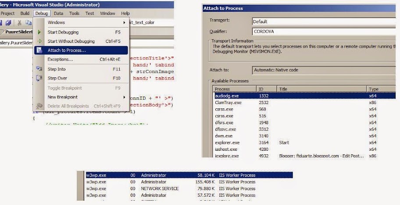
Task: Select the w3wp.exe row using 58.104 K
Action: (x=189, y=175)
